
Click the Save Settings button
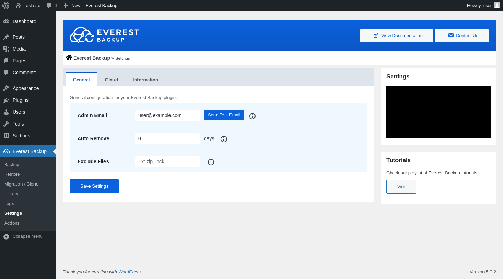(x=94, y=186)
